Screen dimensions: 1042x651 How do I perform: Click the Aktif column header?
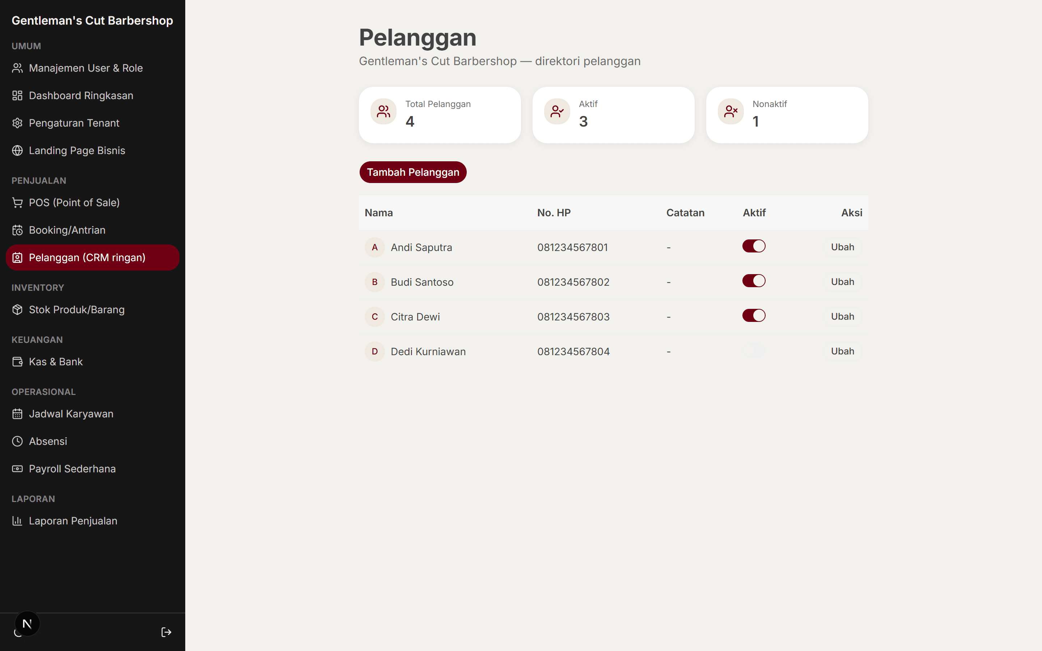coord(754,213)
